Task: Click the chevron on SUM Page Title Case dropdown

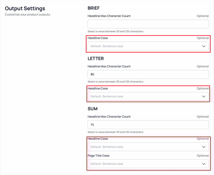Action: pyautogui.click(x=204, y=164)
